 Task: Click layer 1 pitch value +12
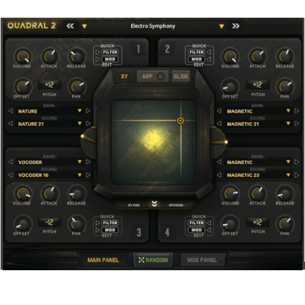pyautogui.click(x=49, y=85)
